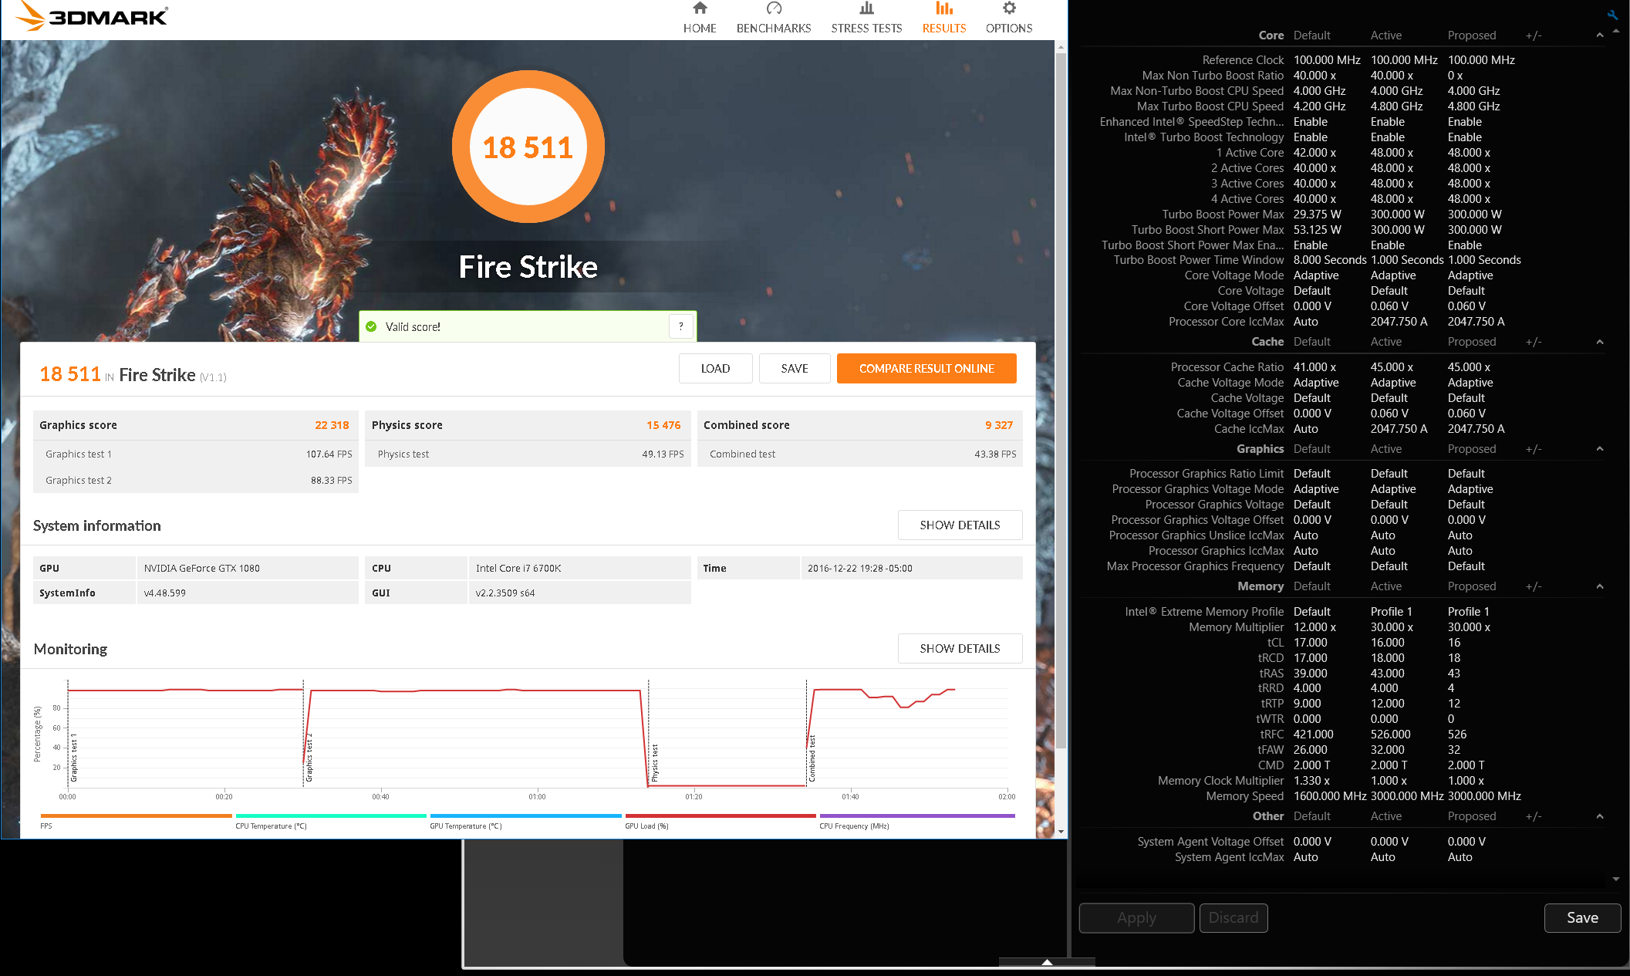1630x976 pixels.
Task: Select the OPTIONS menu label
Action: point(1009,29)
